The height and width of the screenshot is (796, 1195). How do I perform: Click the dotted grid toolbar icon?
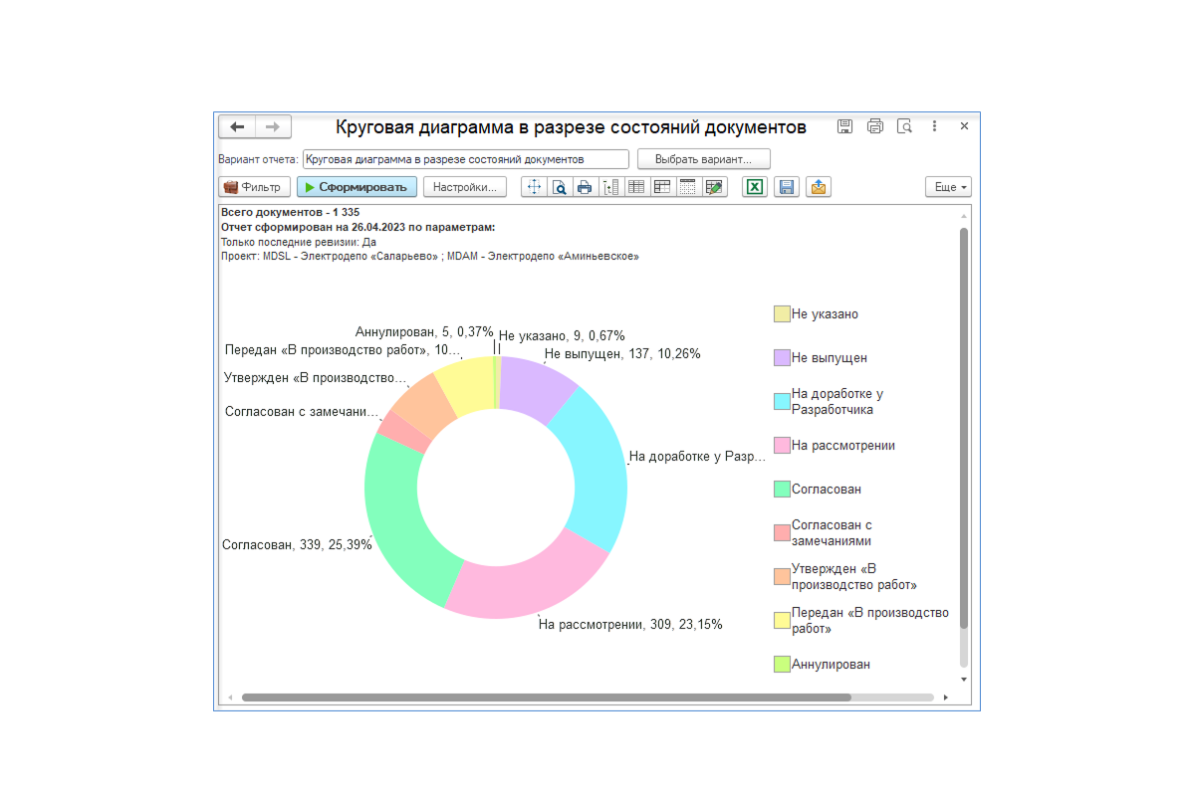point(688,187)
